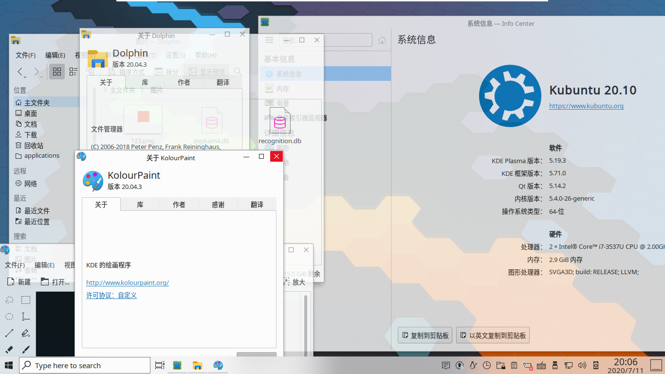Open the Windows-style start menu
The width and height of the screenshot is (665, 374).
(9, 365)
